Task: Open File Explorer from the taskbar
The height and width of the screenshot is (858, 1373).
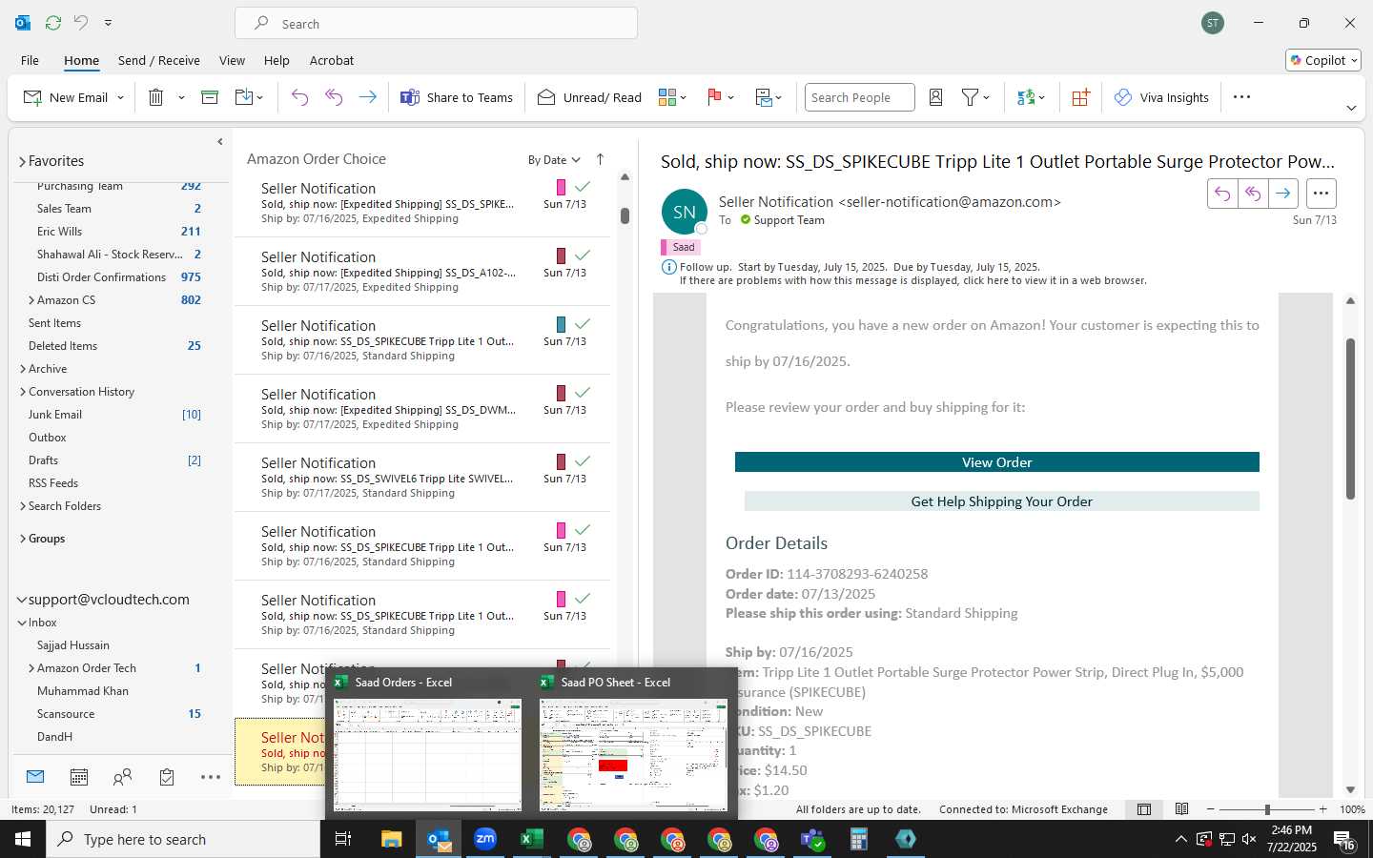Action: (x=392, y=839)
